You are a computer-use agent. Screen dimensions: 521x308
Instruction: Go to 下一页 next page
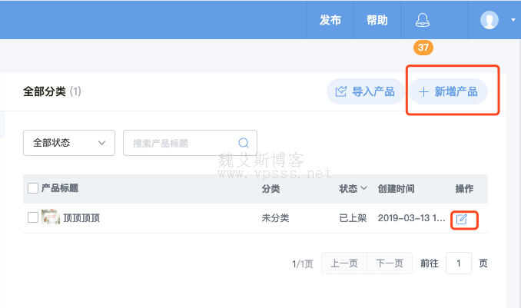coord(390,263)
